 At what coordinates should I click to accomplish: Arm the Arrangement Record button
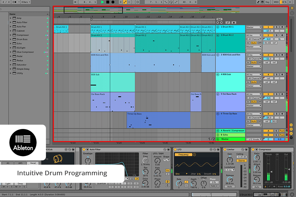[113, 2]
